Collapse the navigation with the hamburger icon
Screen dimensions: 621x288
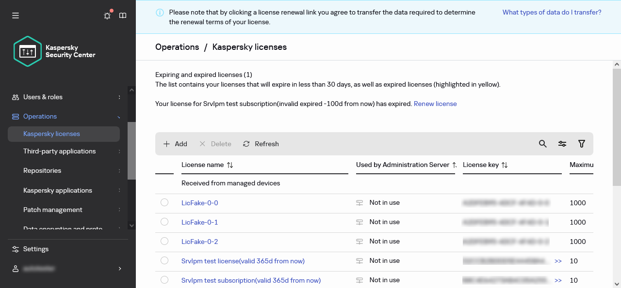[x=15, y=15]
